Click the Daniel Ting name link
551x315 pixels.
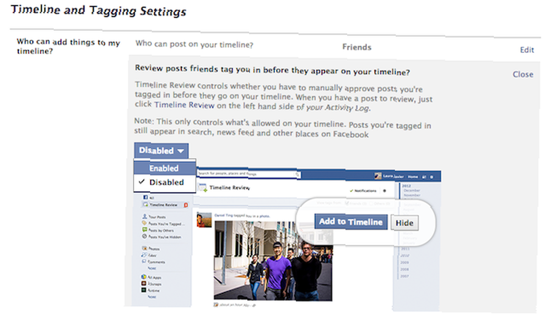click(x=224, y=215)
